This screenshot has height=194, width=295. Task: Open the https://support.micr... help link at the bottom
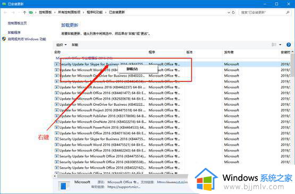pyautogui.click(x=124, y=187)
